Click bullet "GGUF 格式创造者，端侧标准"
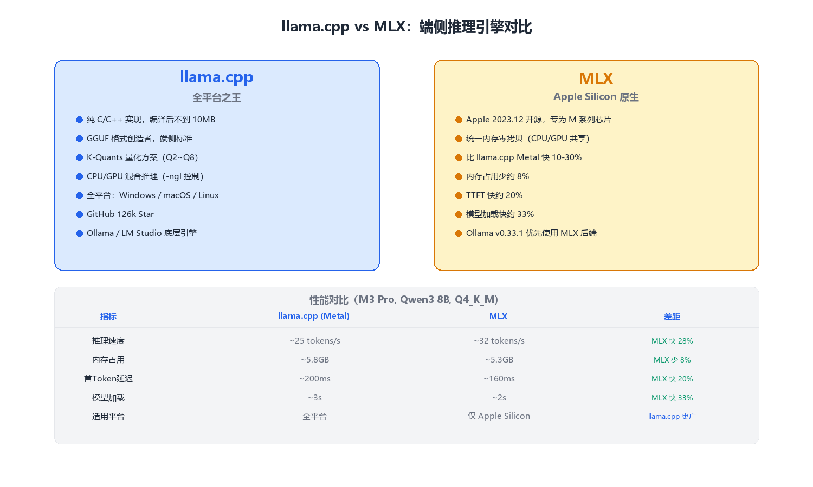Viewport: 813px width, 487px height. click(139, 139)
